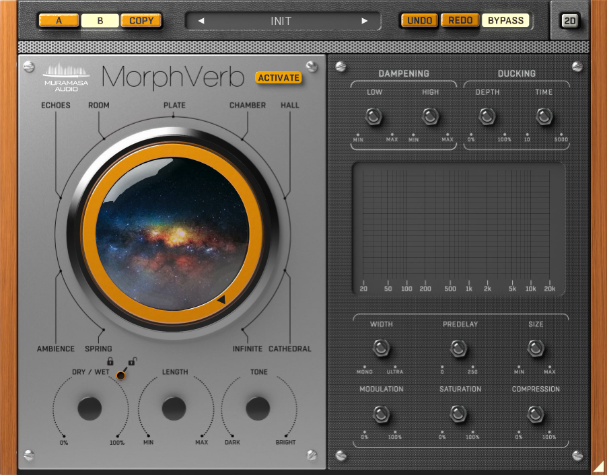The width and height of the screenshot is (607, 475).
Task: Click the Undo button
Action: point(420,20)
